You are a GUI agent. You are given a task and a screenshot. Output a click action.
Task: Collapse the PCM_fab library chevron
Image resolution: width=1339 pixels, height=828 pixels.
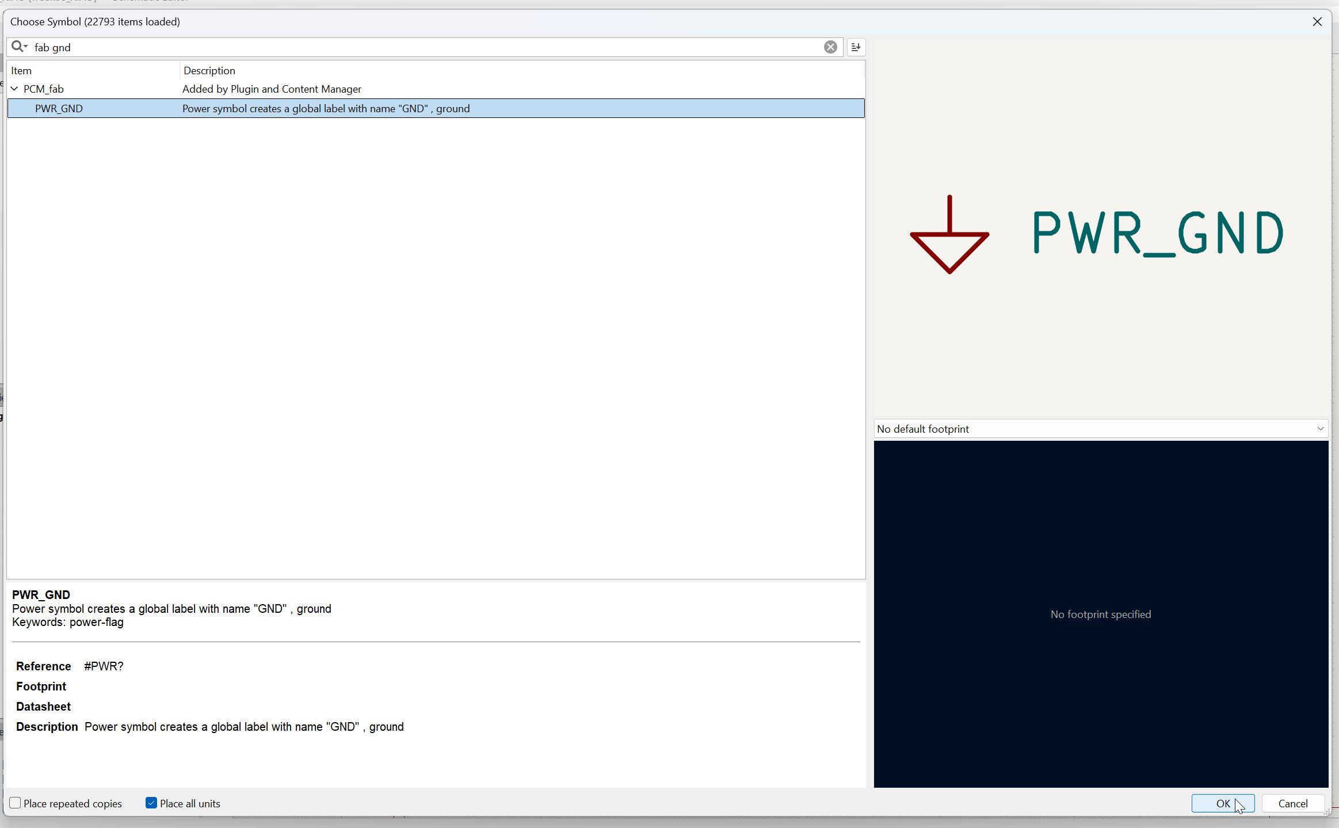click(14, 89)
